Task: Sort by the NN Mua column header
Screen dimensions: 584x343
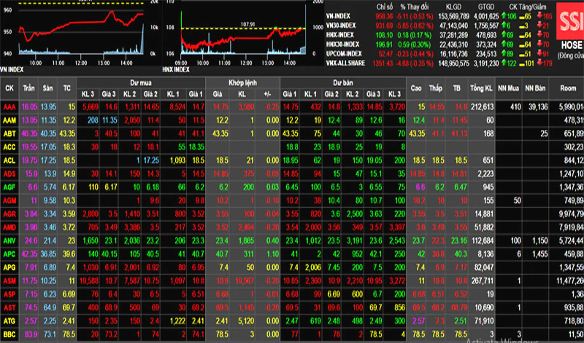Action: [508, 88]
